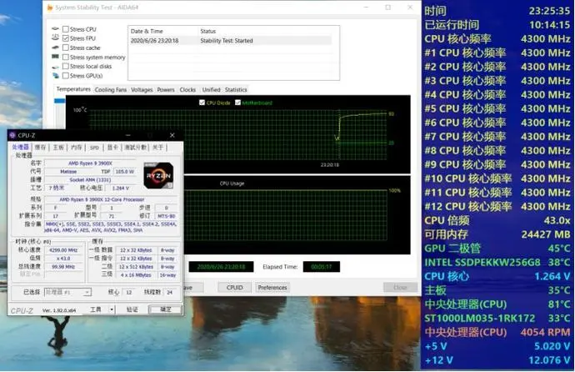Image resolution: width=575 pixels, height=372 pixels.
Task: Switch to the Cooling Fans tab
Action: (x=110, y=89)
